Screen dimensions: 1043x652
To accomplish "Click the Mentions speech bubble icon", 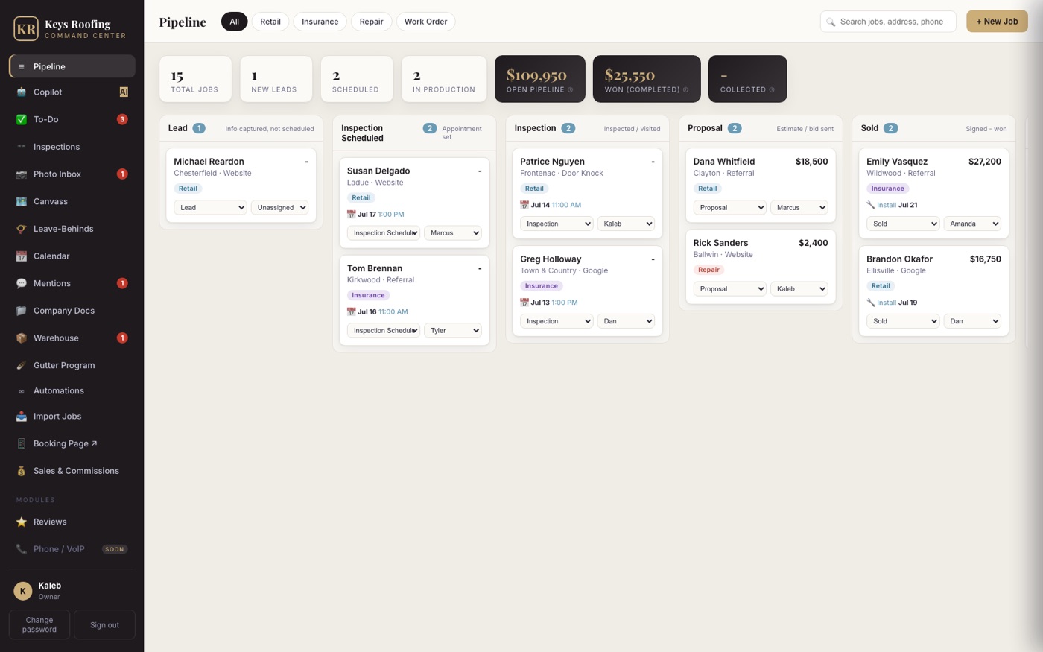I will (x=22, y=284).
